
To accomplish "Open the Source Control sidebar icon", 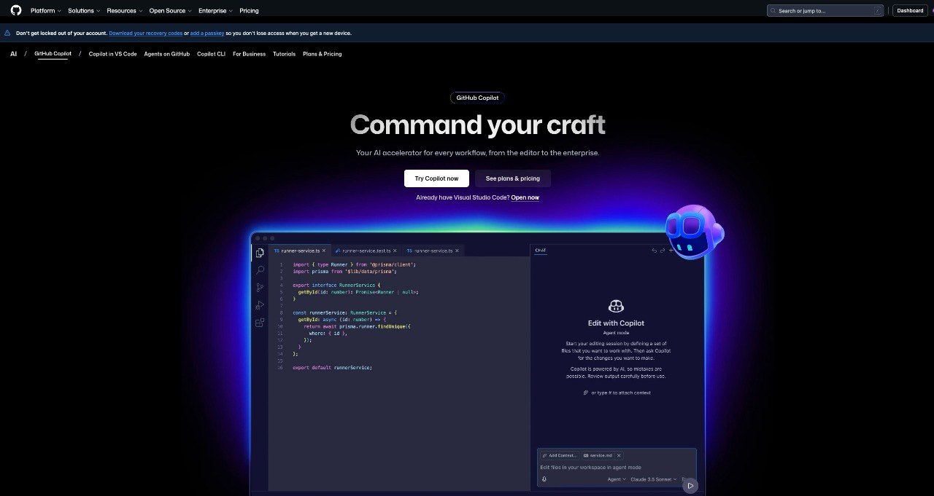I will pyautogui.click(x=260, y=287).
